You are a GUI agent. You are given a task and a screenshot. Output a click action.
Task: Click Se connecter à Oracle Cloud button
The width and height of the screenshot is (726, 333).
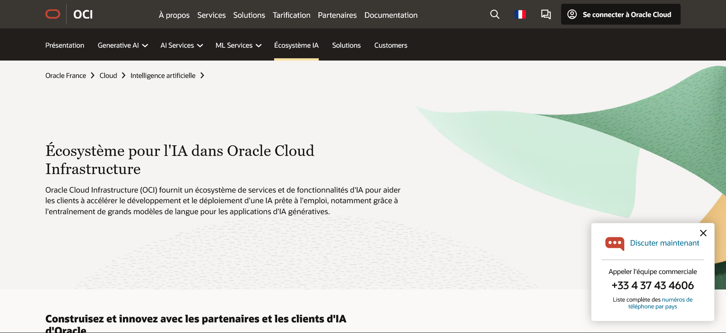pyautogui.click(x=621, y=14)
